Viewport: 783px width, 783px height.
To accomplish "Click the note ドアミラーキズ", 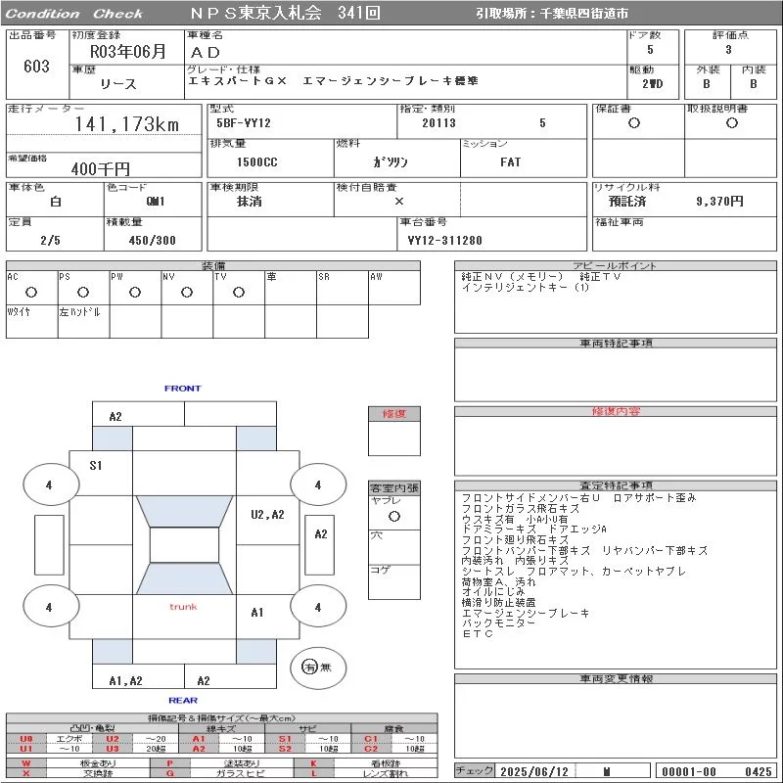I will coord(499,529).
